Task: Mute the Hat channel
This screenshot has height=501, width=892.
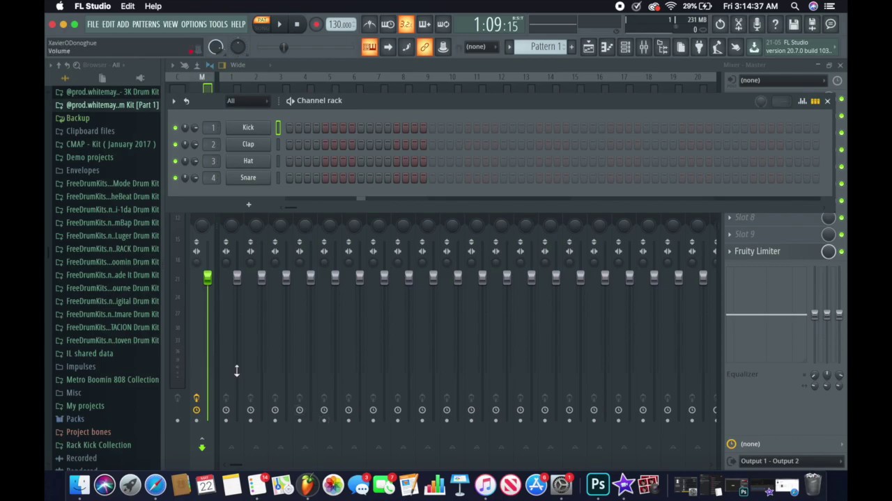Action: coord(175,161)
